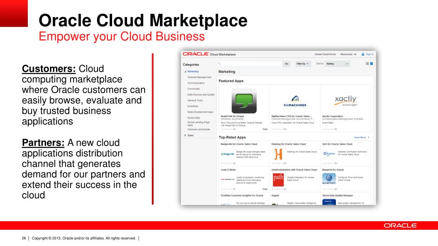The height and width of the screenshot is (246, 438).
Task: Click View More for Top-Rated Apps
Action: coord(360,137)
